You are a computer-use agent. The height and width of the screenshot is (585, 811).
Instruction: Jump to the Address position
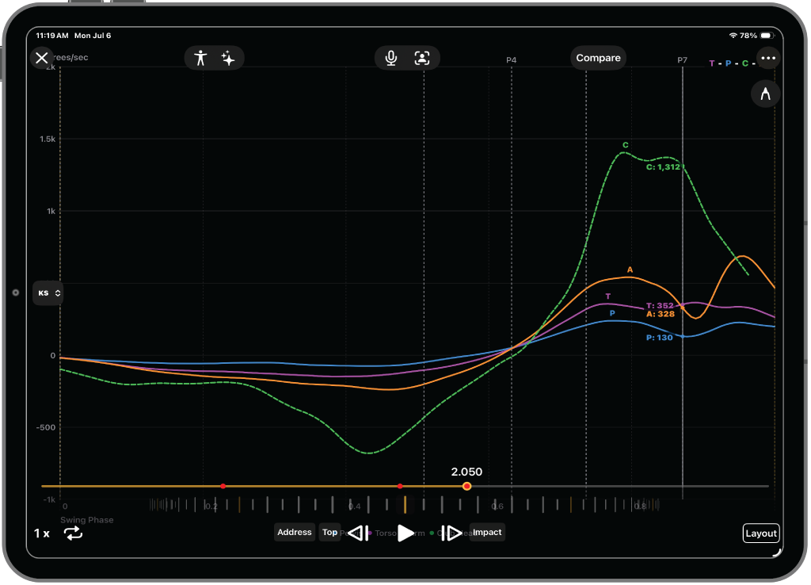(x=295, y=532)
